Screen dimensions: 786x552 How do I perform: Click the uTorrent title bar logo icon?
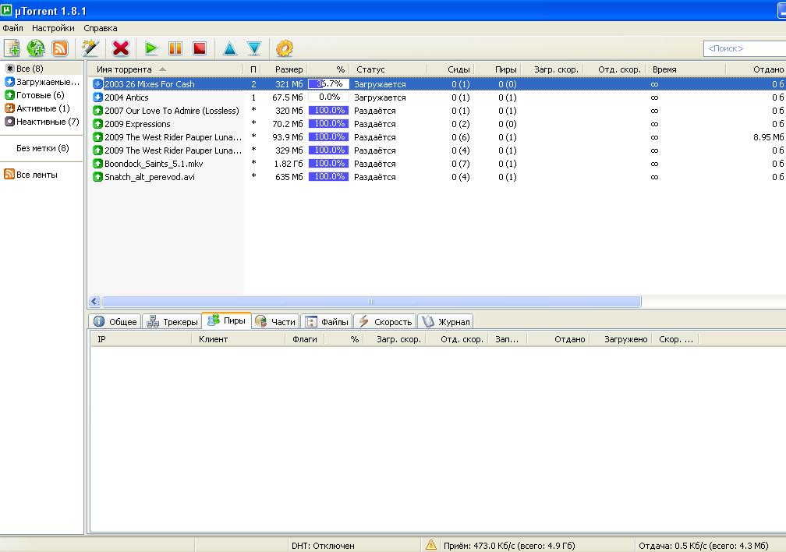[x=6, y=10]
